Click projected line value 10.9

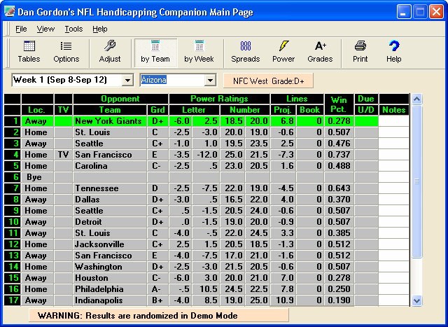coord(283,300)
